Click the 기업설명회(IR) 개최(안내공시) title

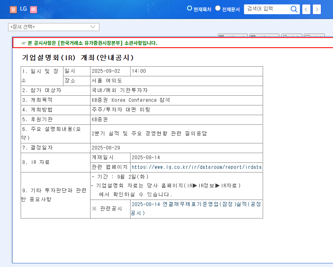point(78,57)
